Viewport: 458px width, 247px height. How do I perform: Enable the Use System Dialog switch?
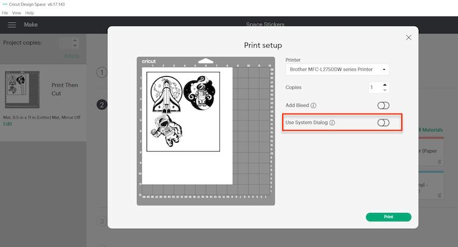point(383,123)
